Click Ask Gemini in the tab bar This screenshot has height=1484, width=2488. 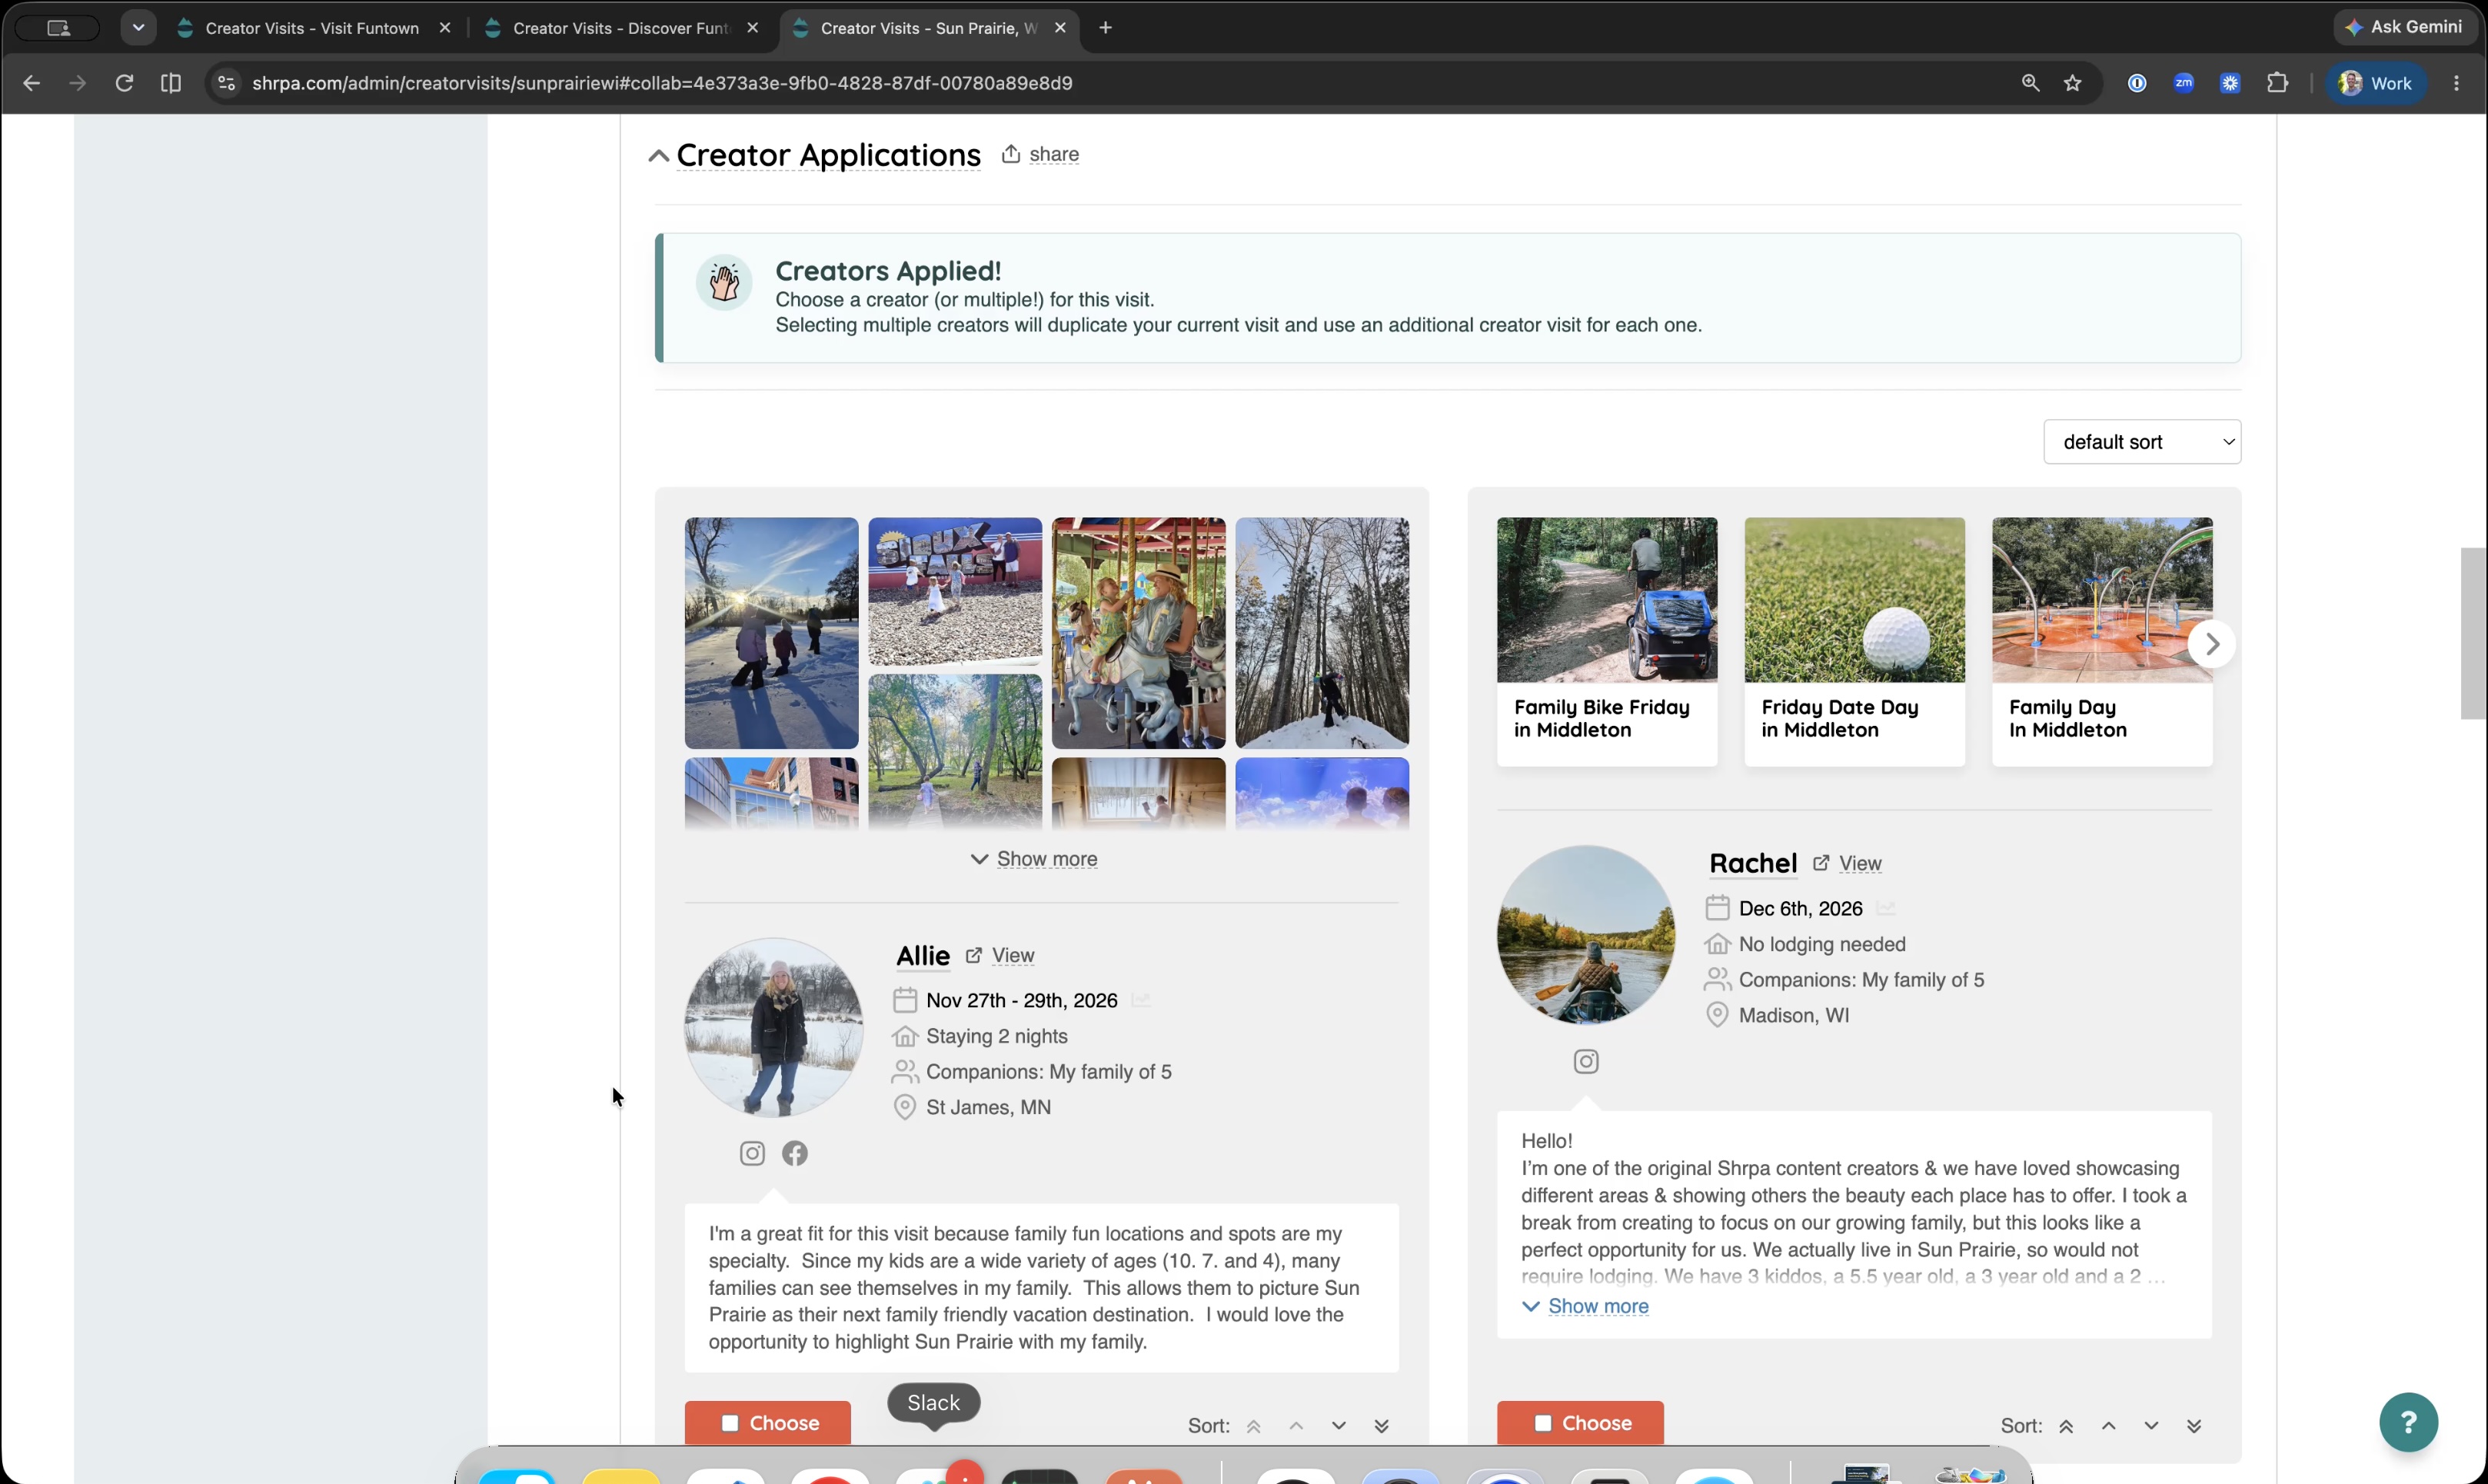[2406, 27]
